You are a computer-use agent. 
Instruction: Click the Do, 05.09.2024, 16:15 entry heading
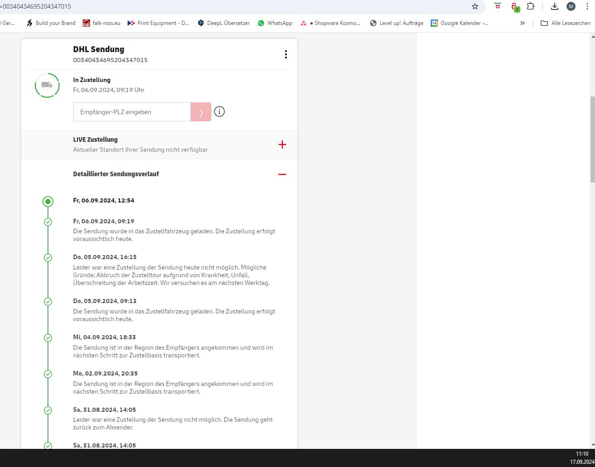(x=105, y=257)
